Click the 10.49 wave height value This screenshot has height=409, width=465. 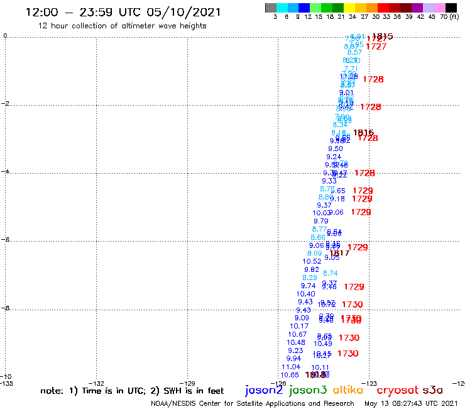(x=323, y=344)
